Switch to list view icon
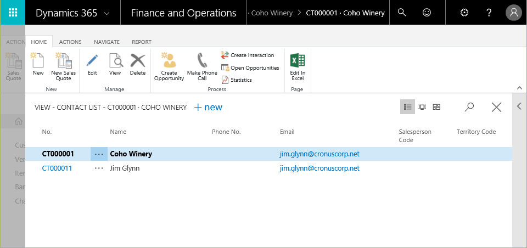527x248 pixels. tap(407, 107)
